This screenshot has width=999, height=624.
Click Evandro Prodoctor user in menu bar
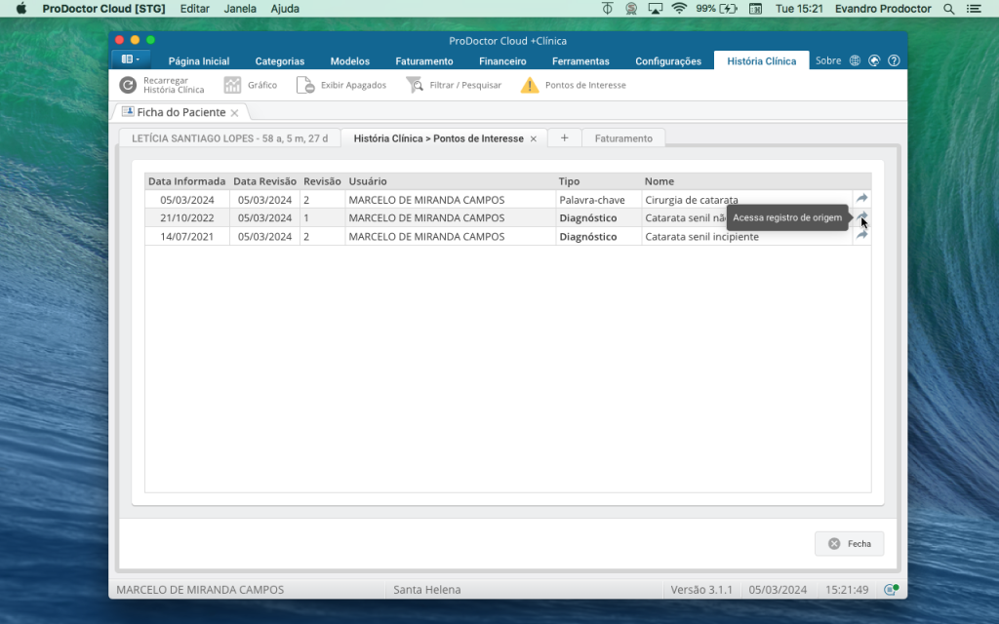tap(883, 9)
